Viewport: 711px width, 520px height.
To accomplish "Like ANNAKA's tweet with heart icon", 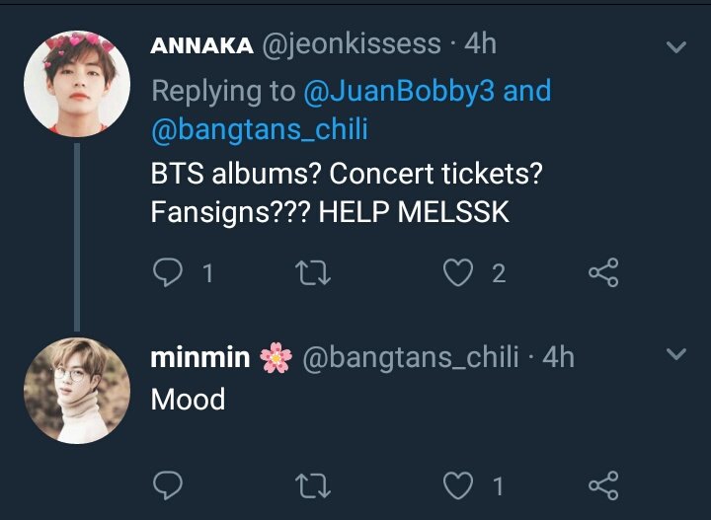I will [x=458, y=272].
